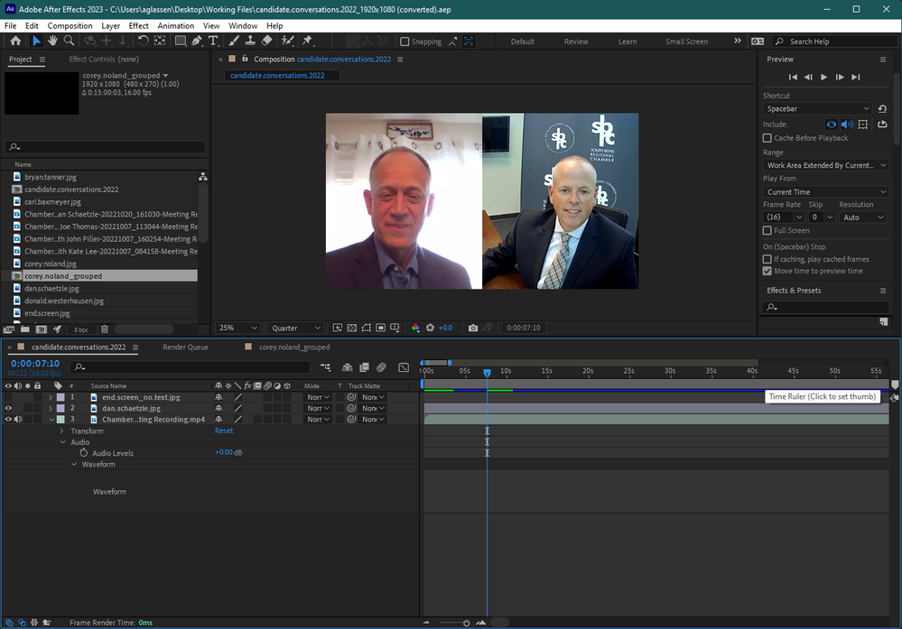
Task: Switch to the Render Queue tab
Action: (x=185, y=347)
